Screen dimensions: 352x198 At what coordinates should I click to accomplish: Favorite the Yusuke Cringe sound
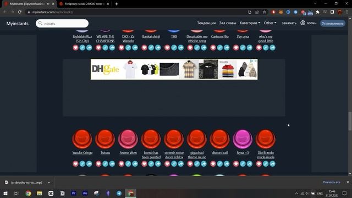pos(76,164)
